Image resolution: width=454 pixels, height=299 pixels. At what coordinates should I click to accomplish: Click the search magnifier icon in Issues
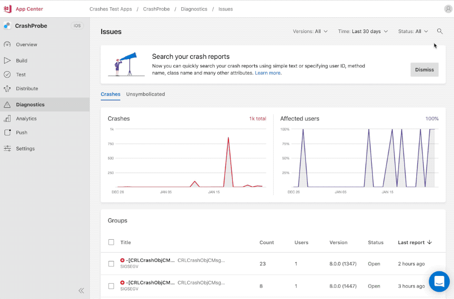tap(439, 31)
